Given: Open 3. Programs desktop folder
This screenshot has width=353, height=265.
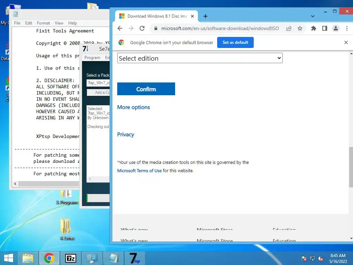Looking at the screenshot, I should pos(67,197).
